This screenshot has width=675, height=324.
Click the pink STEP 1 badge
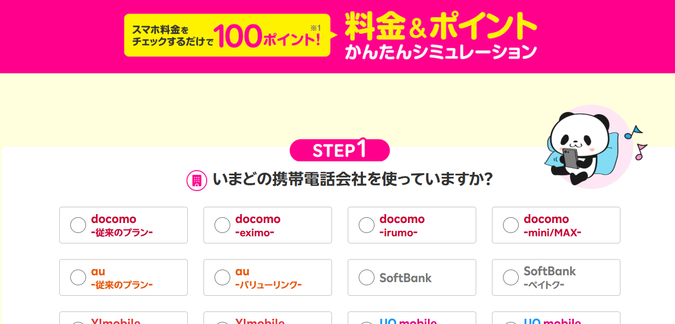[x=339, y=150]
